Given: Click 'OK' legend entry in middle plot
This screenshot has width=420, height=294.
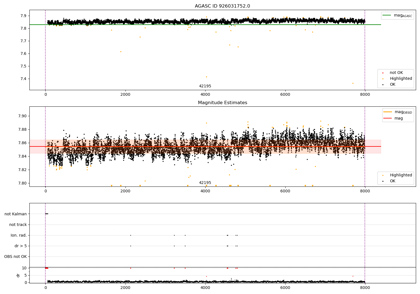Looking at the screenshot, I should [393, 181].
